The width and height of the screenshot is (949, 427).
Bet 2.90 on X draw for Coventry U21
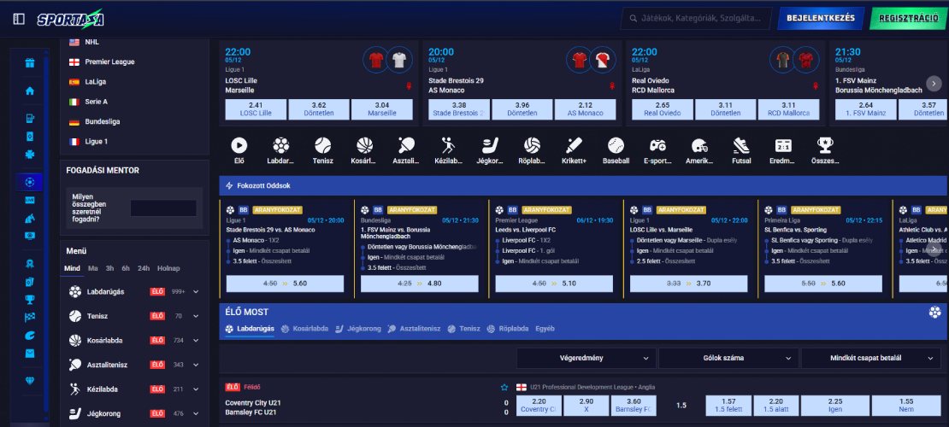pos(586,406)
